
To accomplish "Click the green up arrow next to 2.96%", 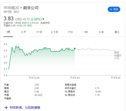I will (43, 19).
